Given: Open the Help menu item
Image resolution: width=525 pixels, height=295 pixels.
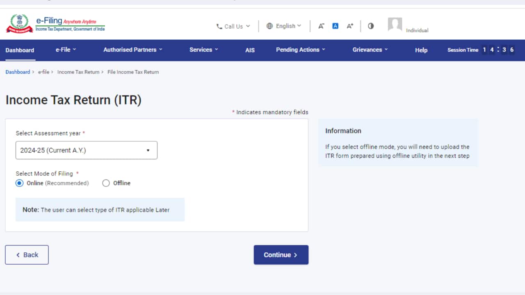Looking at the screenshot, I should [421, 50].
